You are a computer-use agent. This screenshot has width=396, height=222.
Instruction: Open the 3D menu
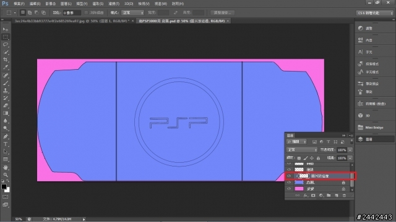129,4
